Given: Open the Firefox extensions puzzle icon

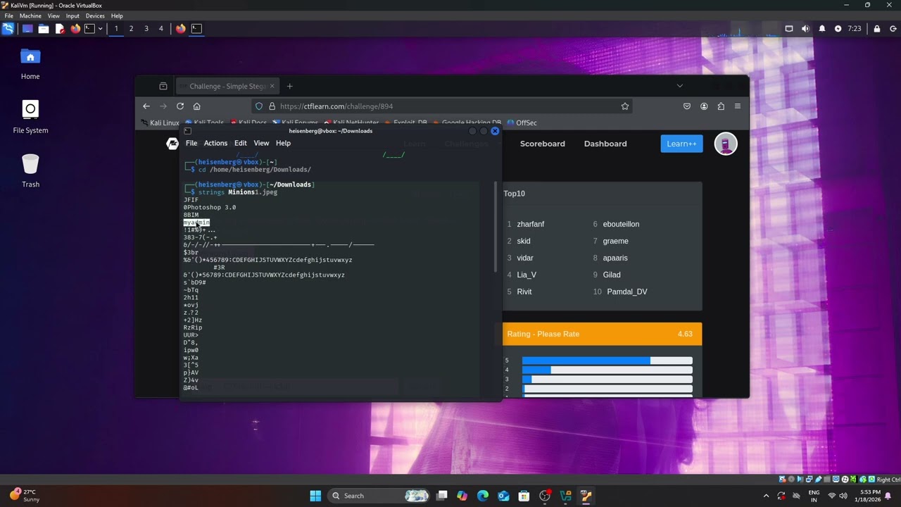Looking at the screenshot, I should (721, 106).
